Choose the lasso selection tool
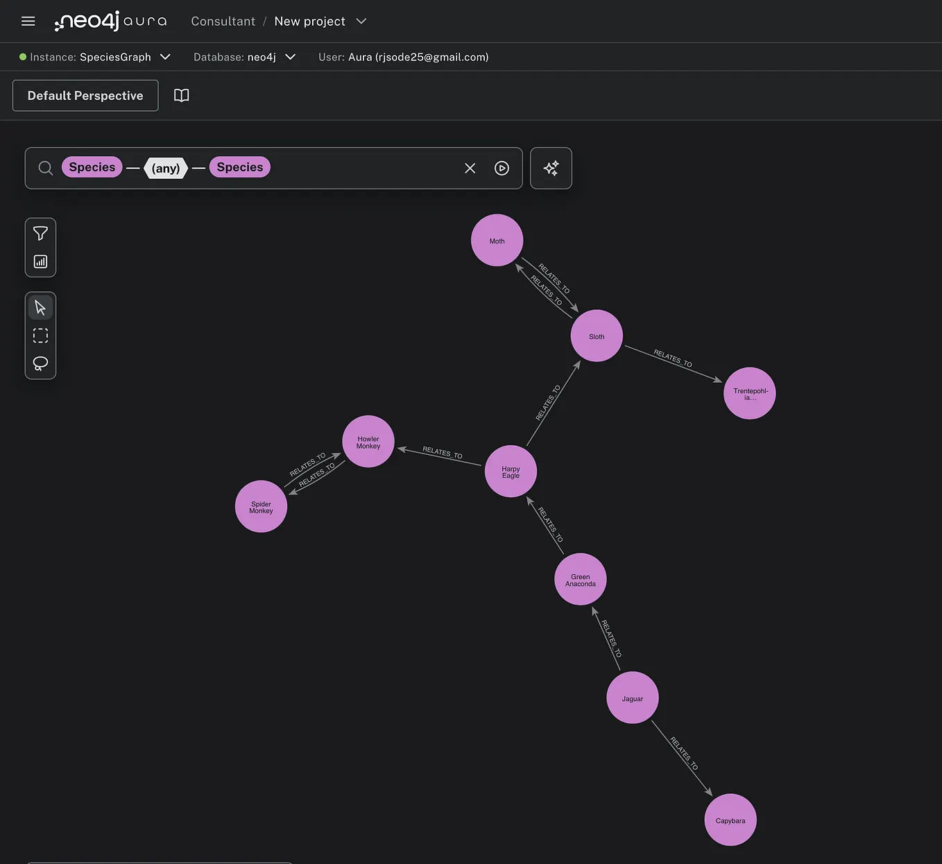Screen dimensions: 942x864 click(40, 363)
